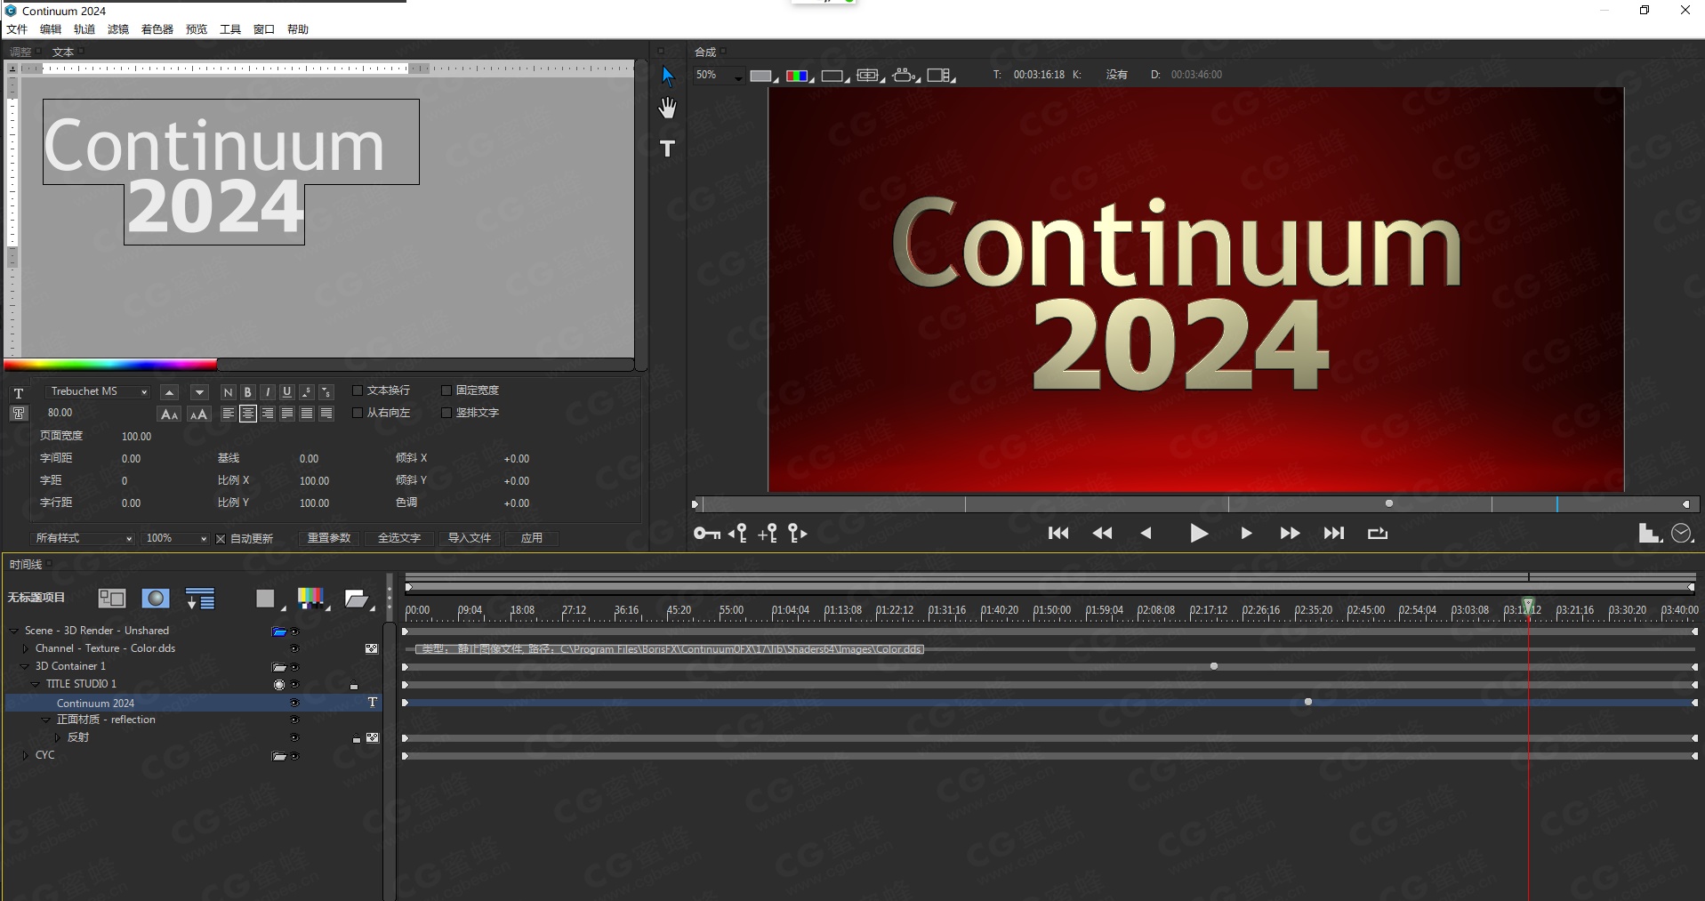The height and width of the screenshot is (901, 1705).
Task: Open the clock timecode options icon
Action: [1681, 534]
